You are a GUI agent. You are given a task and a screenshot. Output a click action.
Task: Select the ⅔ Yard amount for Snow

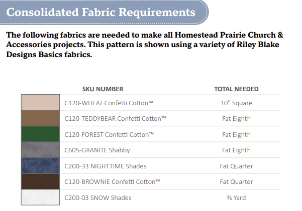(236, 197)
